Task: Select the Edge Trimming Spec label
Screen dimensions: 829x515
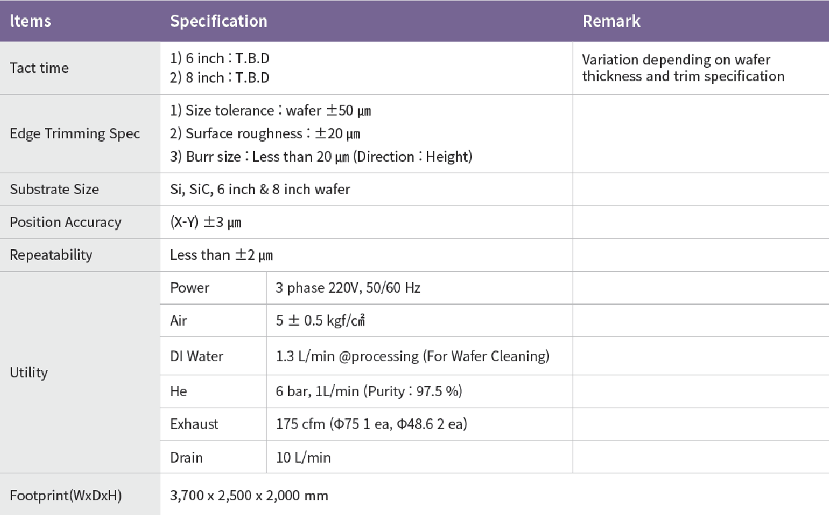Action: pos(75,133)
